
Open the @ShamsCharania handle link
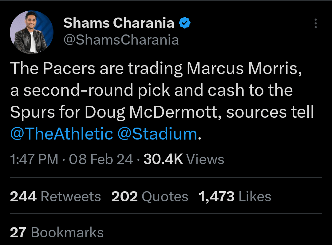(121, 40)
